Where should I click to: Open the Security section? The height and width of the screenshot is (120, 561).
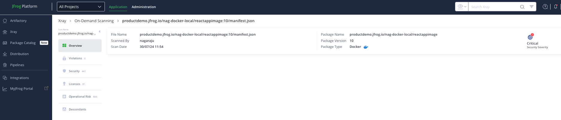80,71
